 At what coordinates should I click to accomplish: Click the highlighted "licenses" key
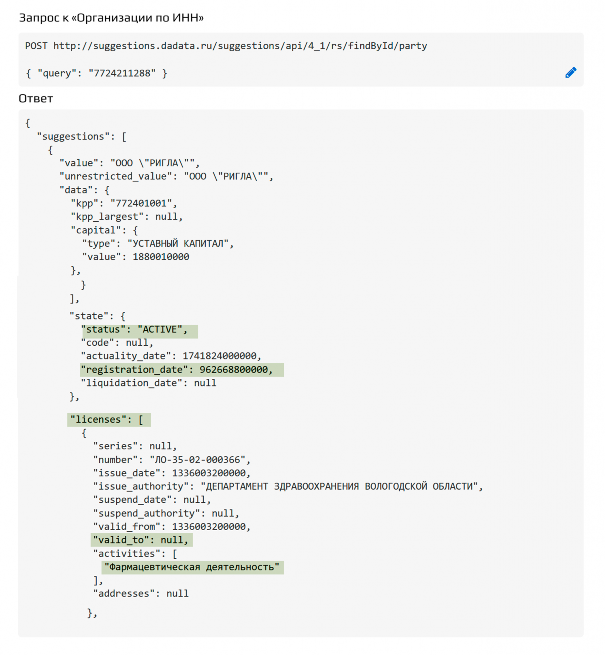coord(107,419)
